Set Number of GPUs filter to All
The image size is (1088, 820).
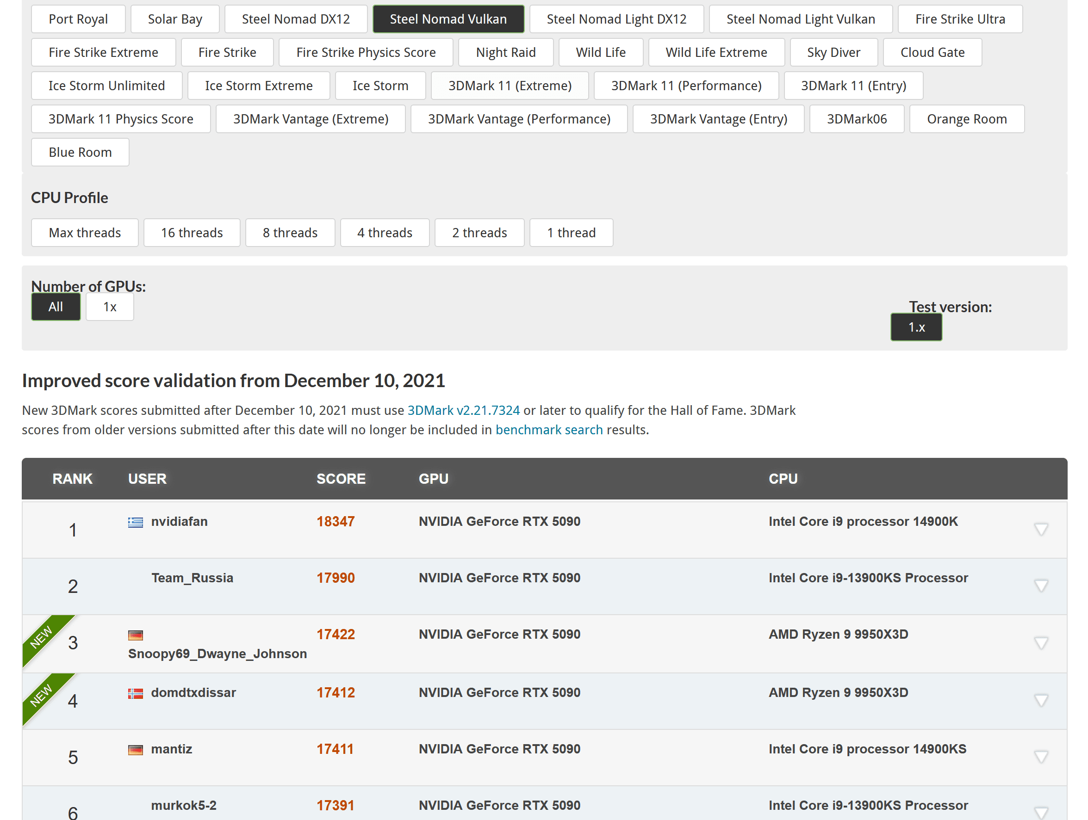[x=56, y=307]
